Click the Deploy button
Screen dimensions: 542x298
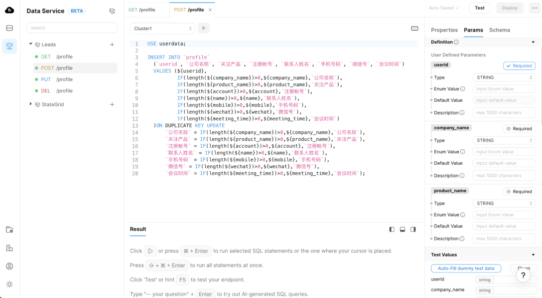(509, 8)
